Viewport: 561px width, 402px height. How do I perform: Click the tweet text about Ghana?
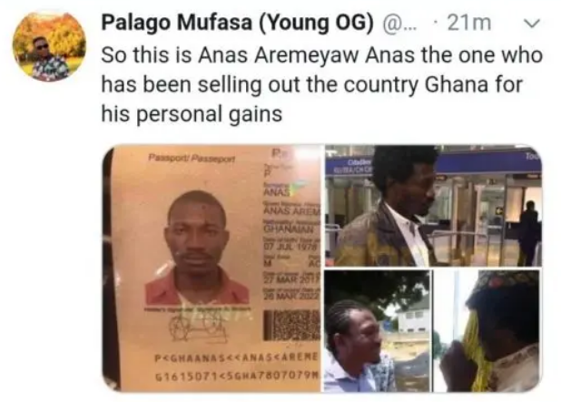[321, 84]
